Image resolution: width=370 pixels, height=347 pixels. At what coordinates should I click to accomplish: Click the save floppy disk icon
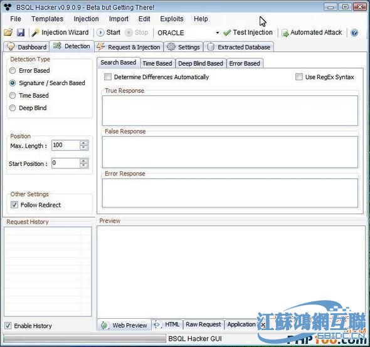(x=21, y=33)
